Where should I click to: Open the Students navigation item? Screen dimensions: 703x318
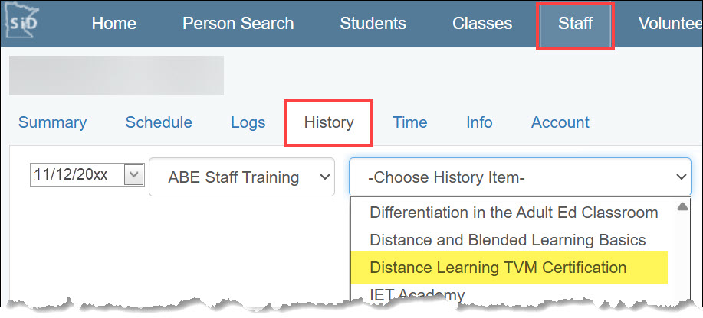[373, 23]
